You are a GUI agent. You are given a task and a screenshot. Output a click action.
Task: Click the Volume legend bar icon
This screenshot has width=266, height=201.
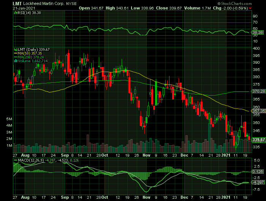[15, 61]
